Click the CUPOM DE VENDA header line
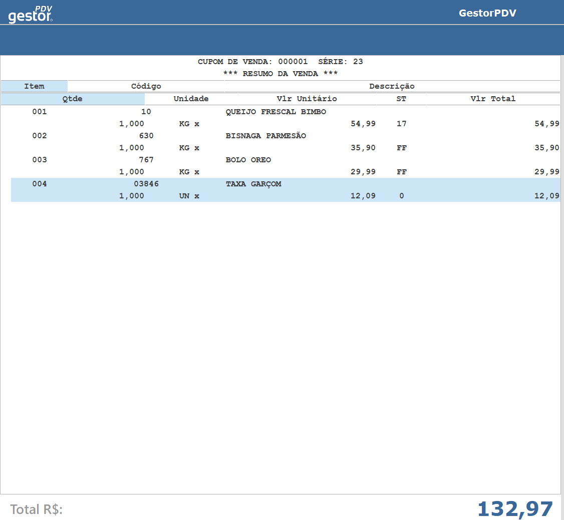Screen dimensions: 564x520 pyautogui.click(x=280, y=62)
